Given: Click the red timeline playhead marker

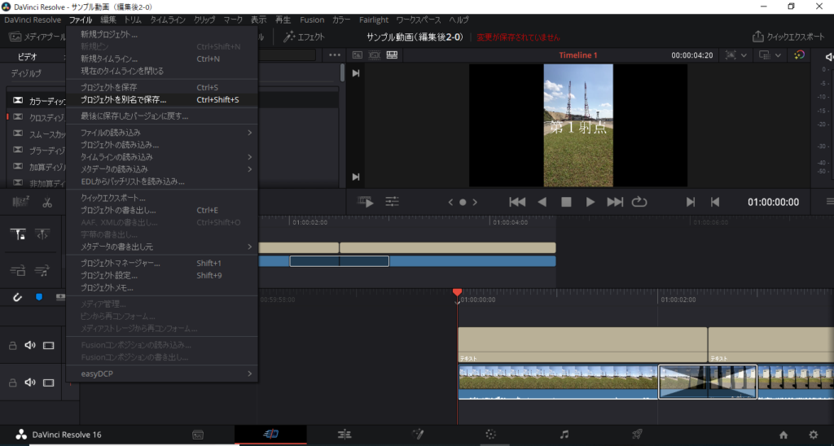Looking at the screenshot, I should click(x=457, y=292).
